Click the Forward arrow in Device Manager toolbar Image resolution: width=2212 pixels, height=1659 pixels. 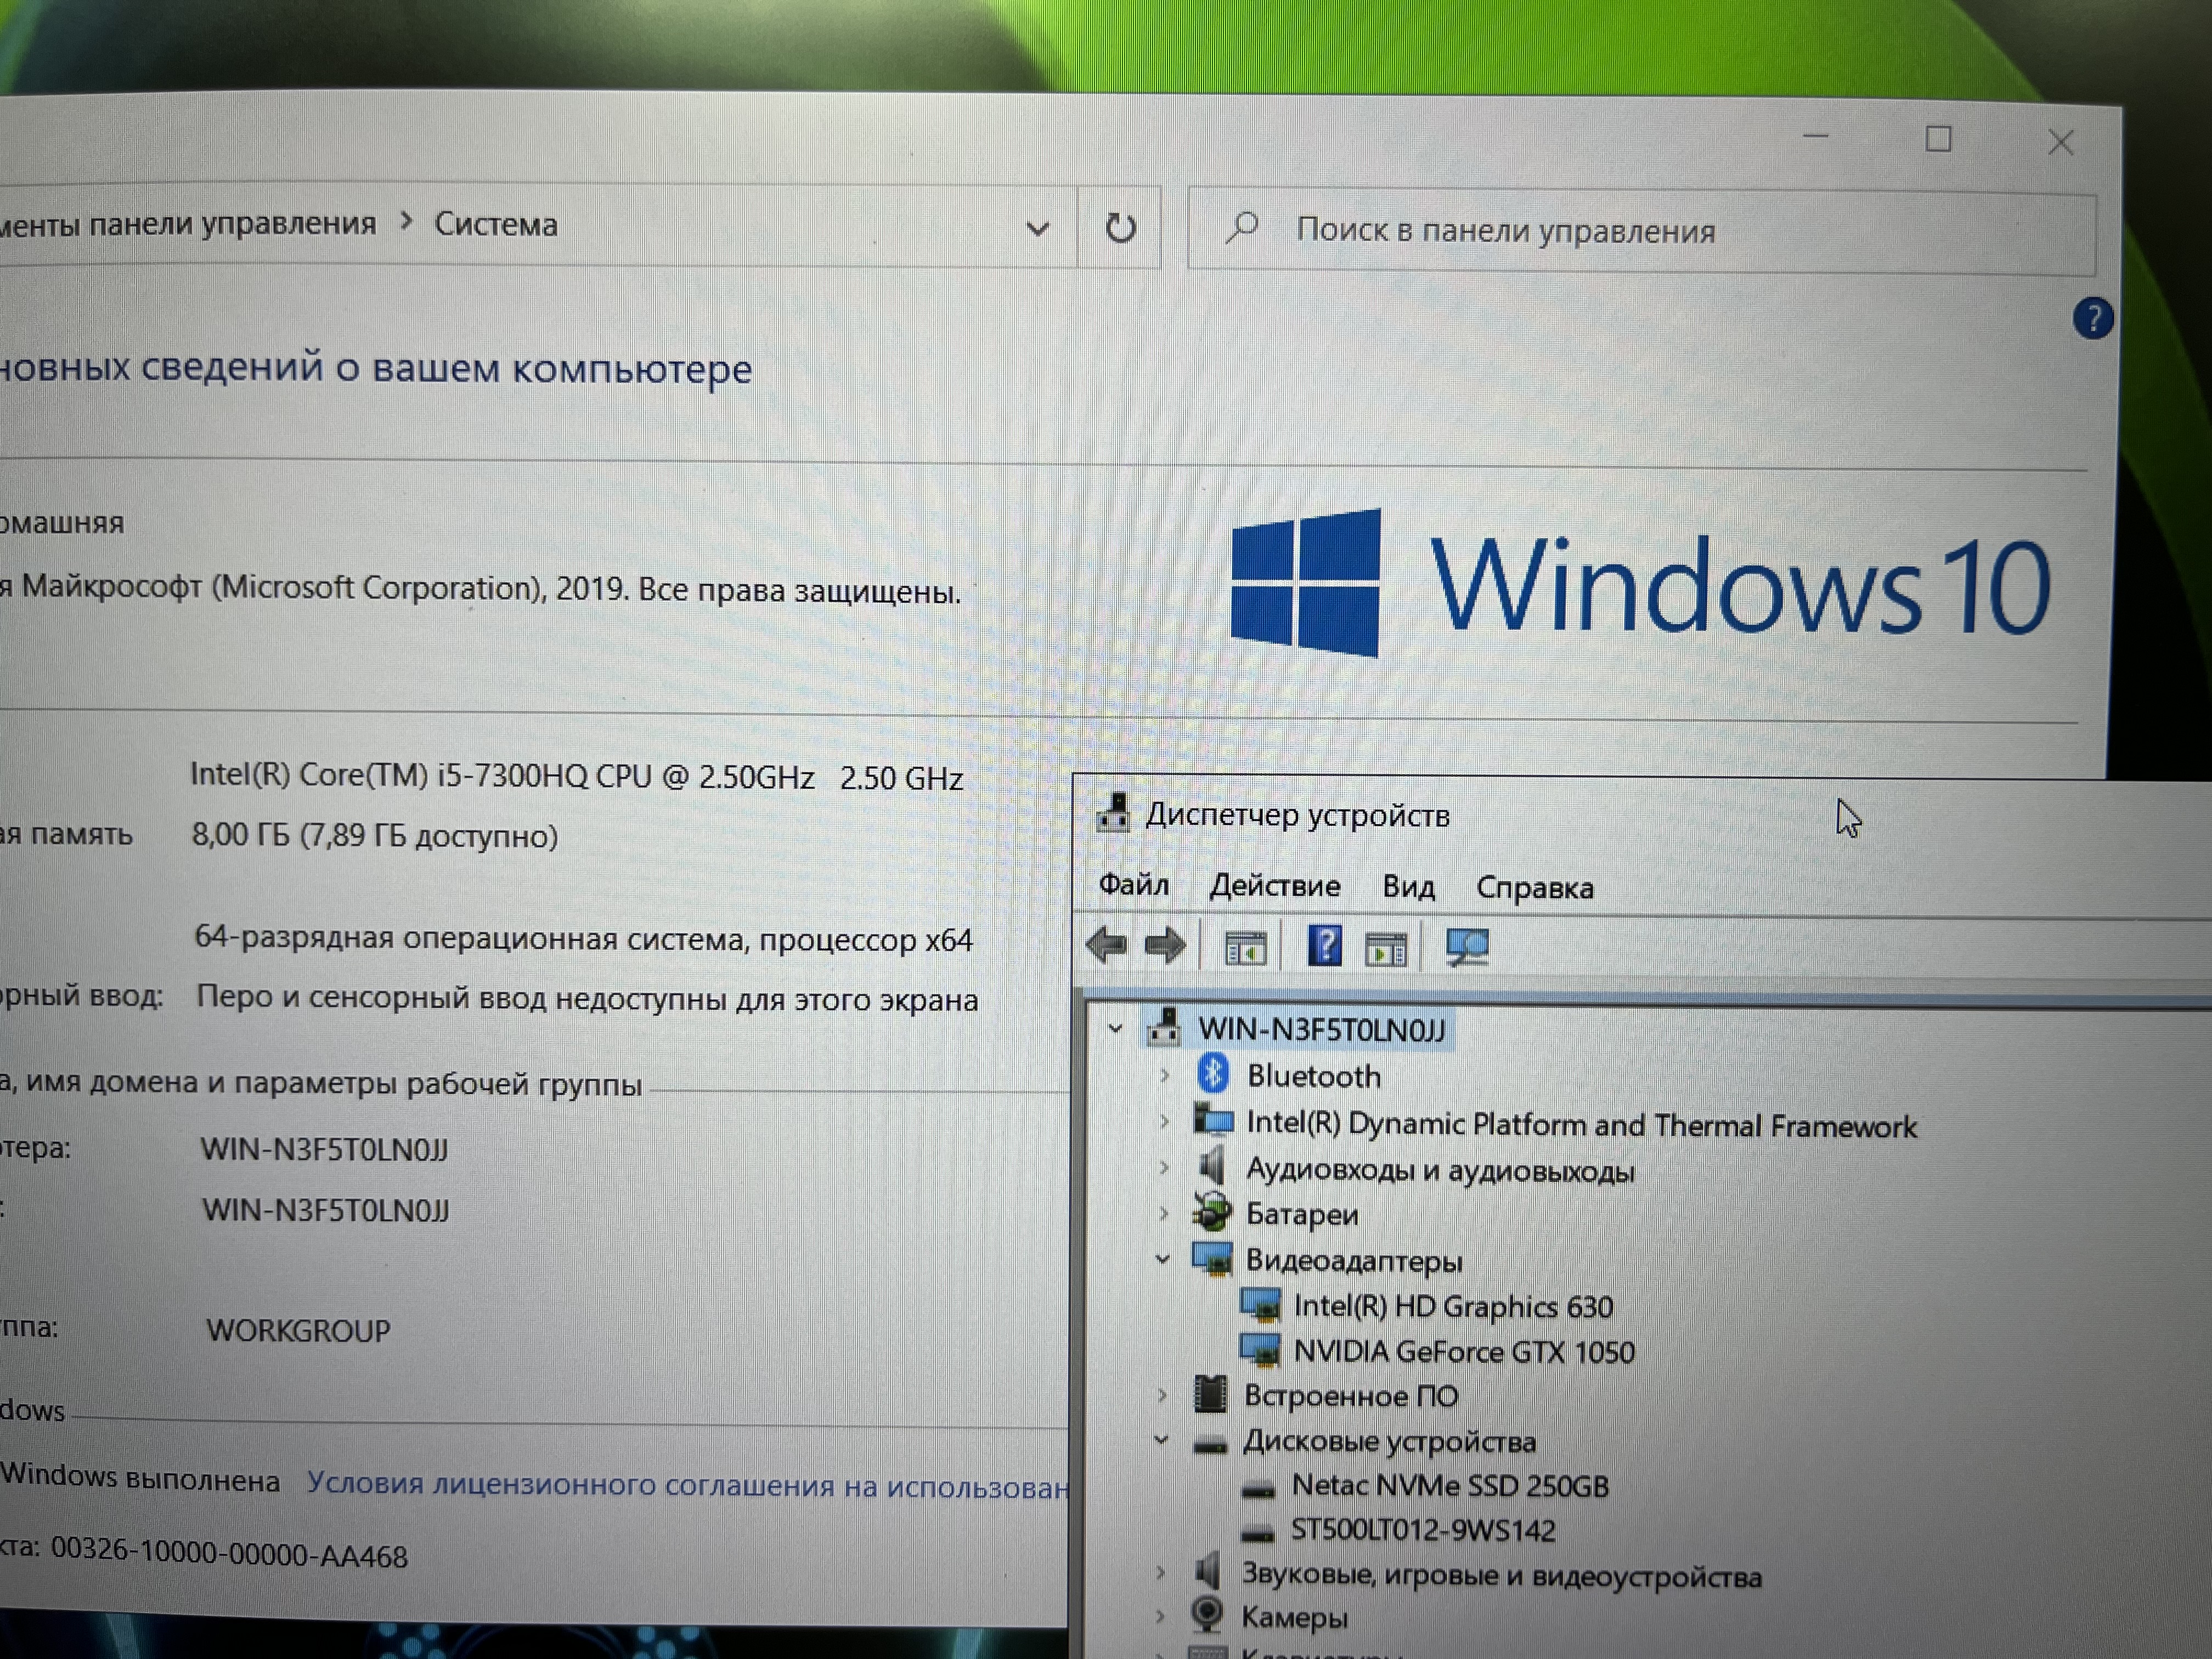coord(1164,945)
